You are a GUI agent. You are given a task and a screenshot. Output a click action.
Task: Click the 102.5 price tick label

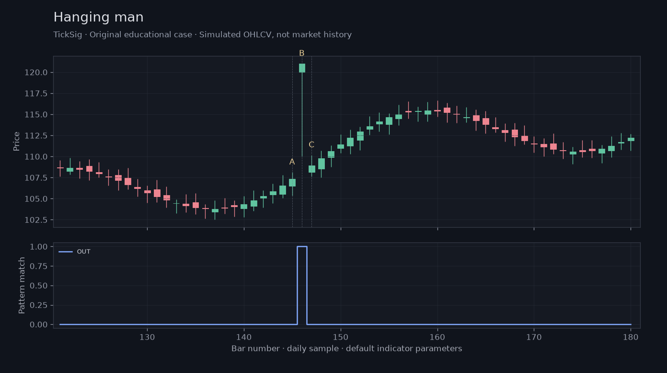(36, 220)
